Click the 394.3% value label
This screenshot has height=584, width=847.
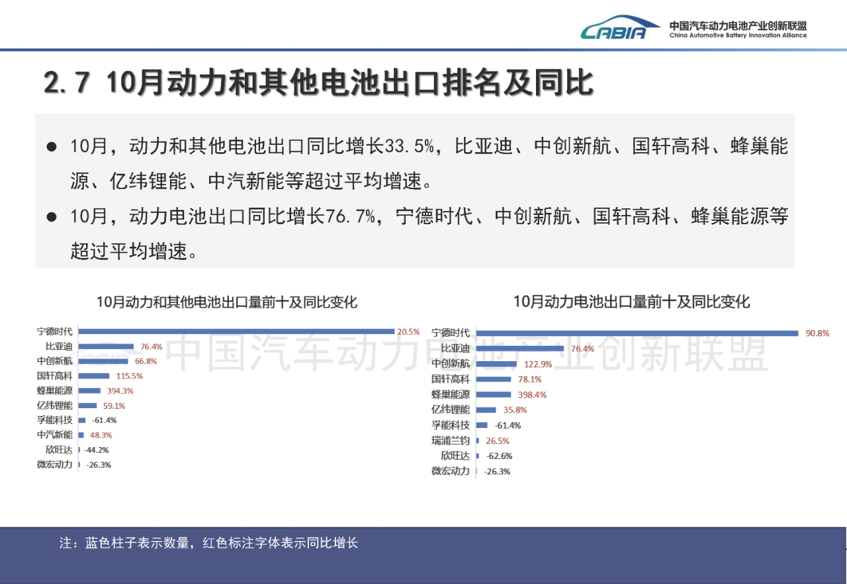coord(120,391)
